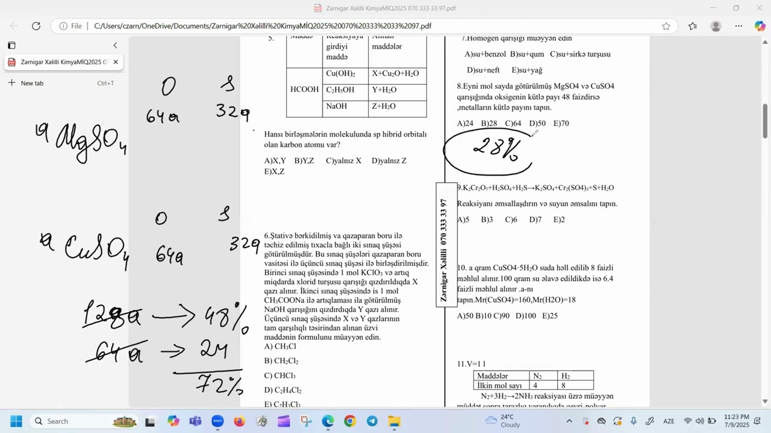771x433 pixels.
Task: Click the 'HCOOH' table cell
Action: click(304, 90)
